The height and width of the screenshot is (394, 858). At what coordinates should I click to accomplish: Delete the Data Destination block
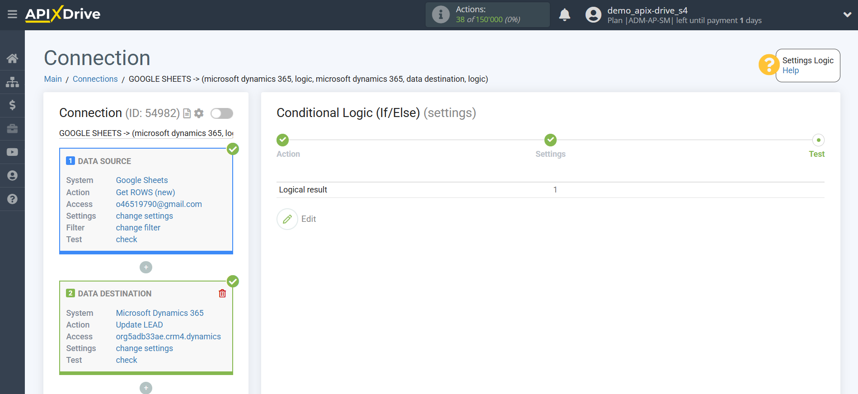click(x=222, y=294)
